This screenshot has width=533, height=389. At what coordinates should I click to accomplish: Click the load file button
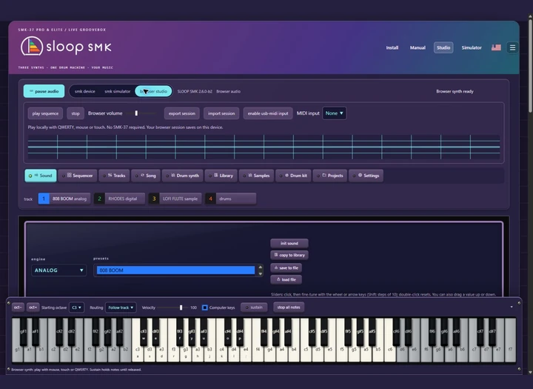click(x=286, y=279)
